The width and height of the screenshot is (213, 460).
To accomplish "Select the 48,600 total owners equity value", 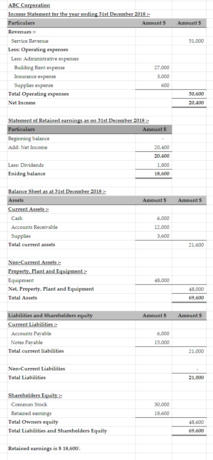I will click(196, 422).
